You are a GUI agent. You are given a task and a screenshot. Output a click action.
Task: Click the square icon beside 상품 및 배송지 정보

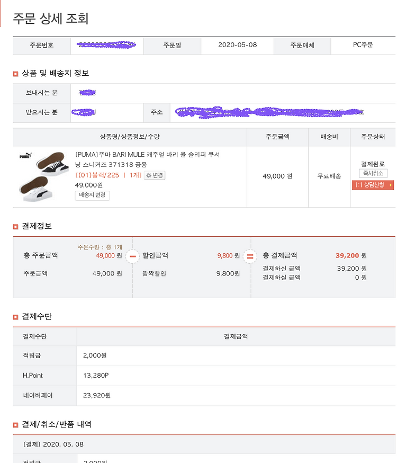tap(16, 74)
